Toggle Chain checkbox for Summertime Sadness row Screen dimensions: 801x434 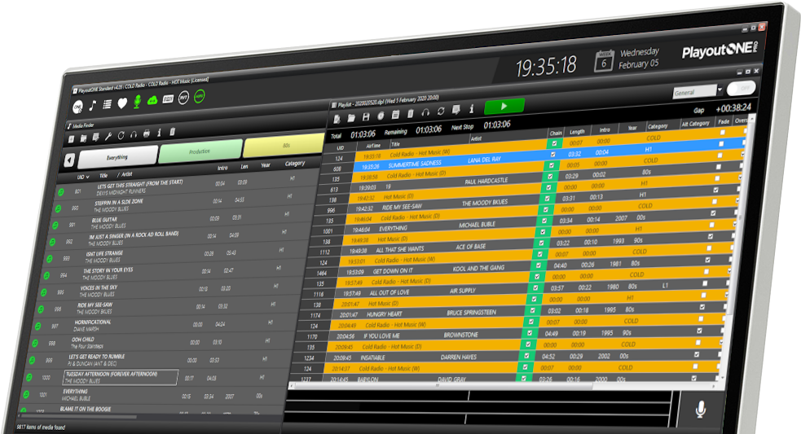552,154
